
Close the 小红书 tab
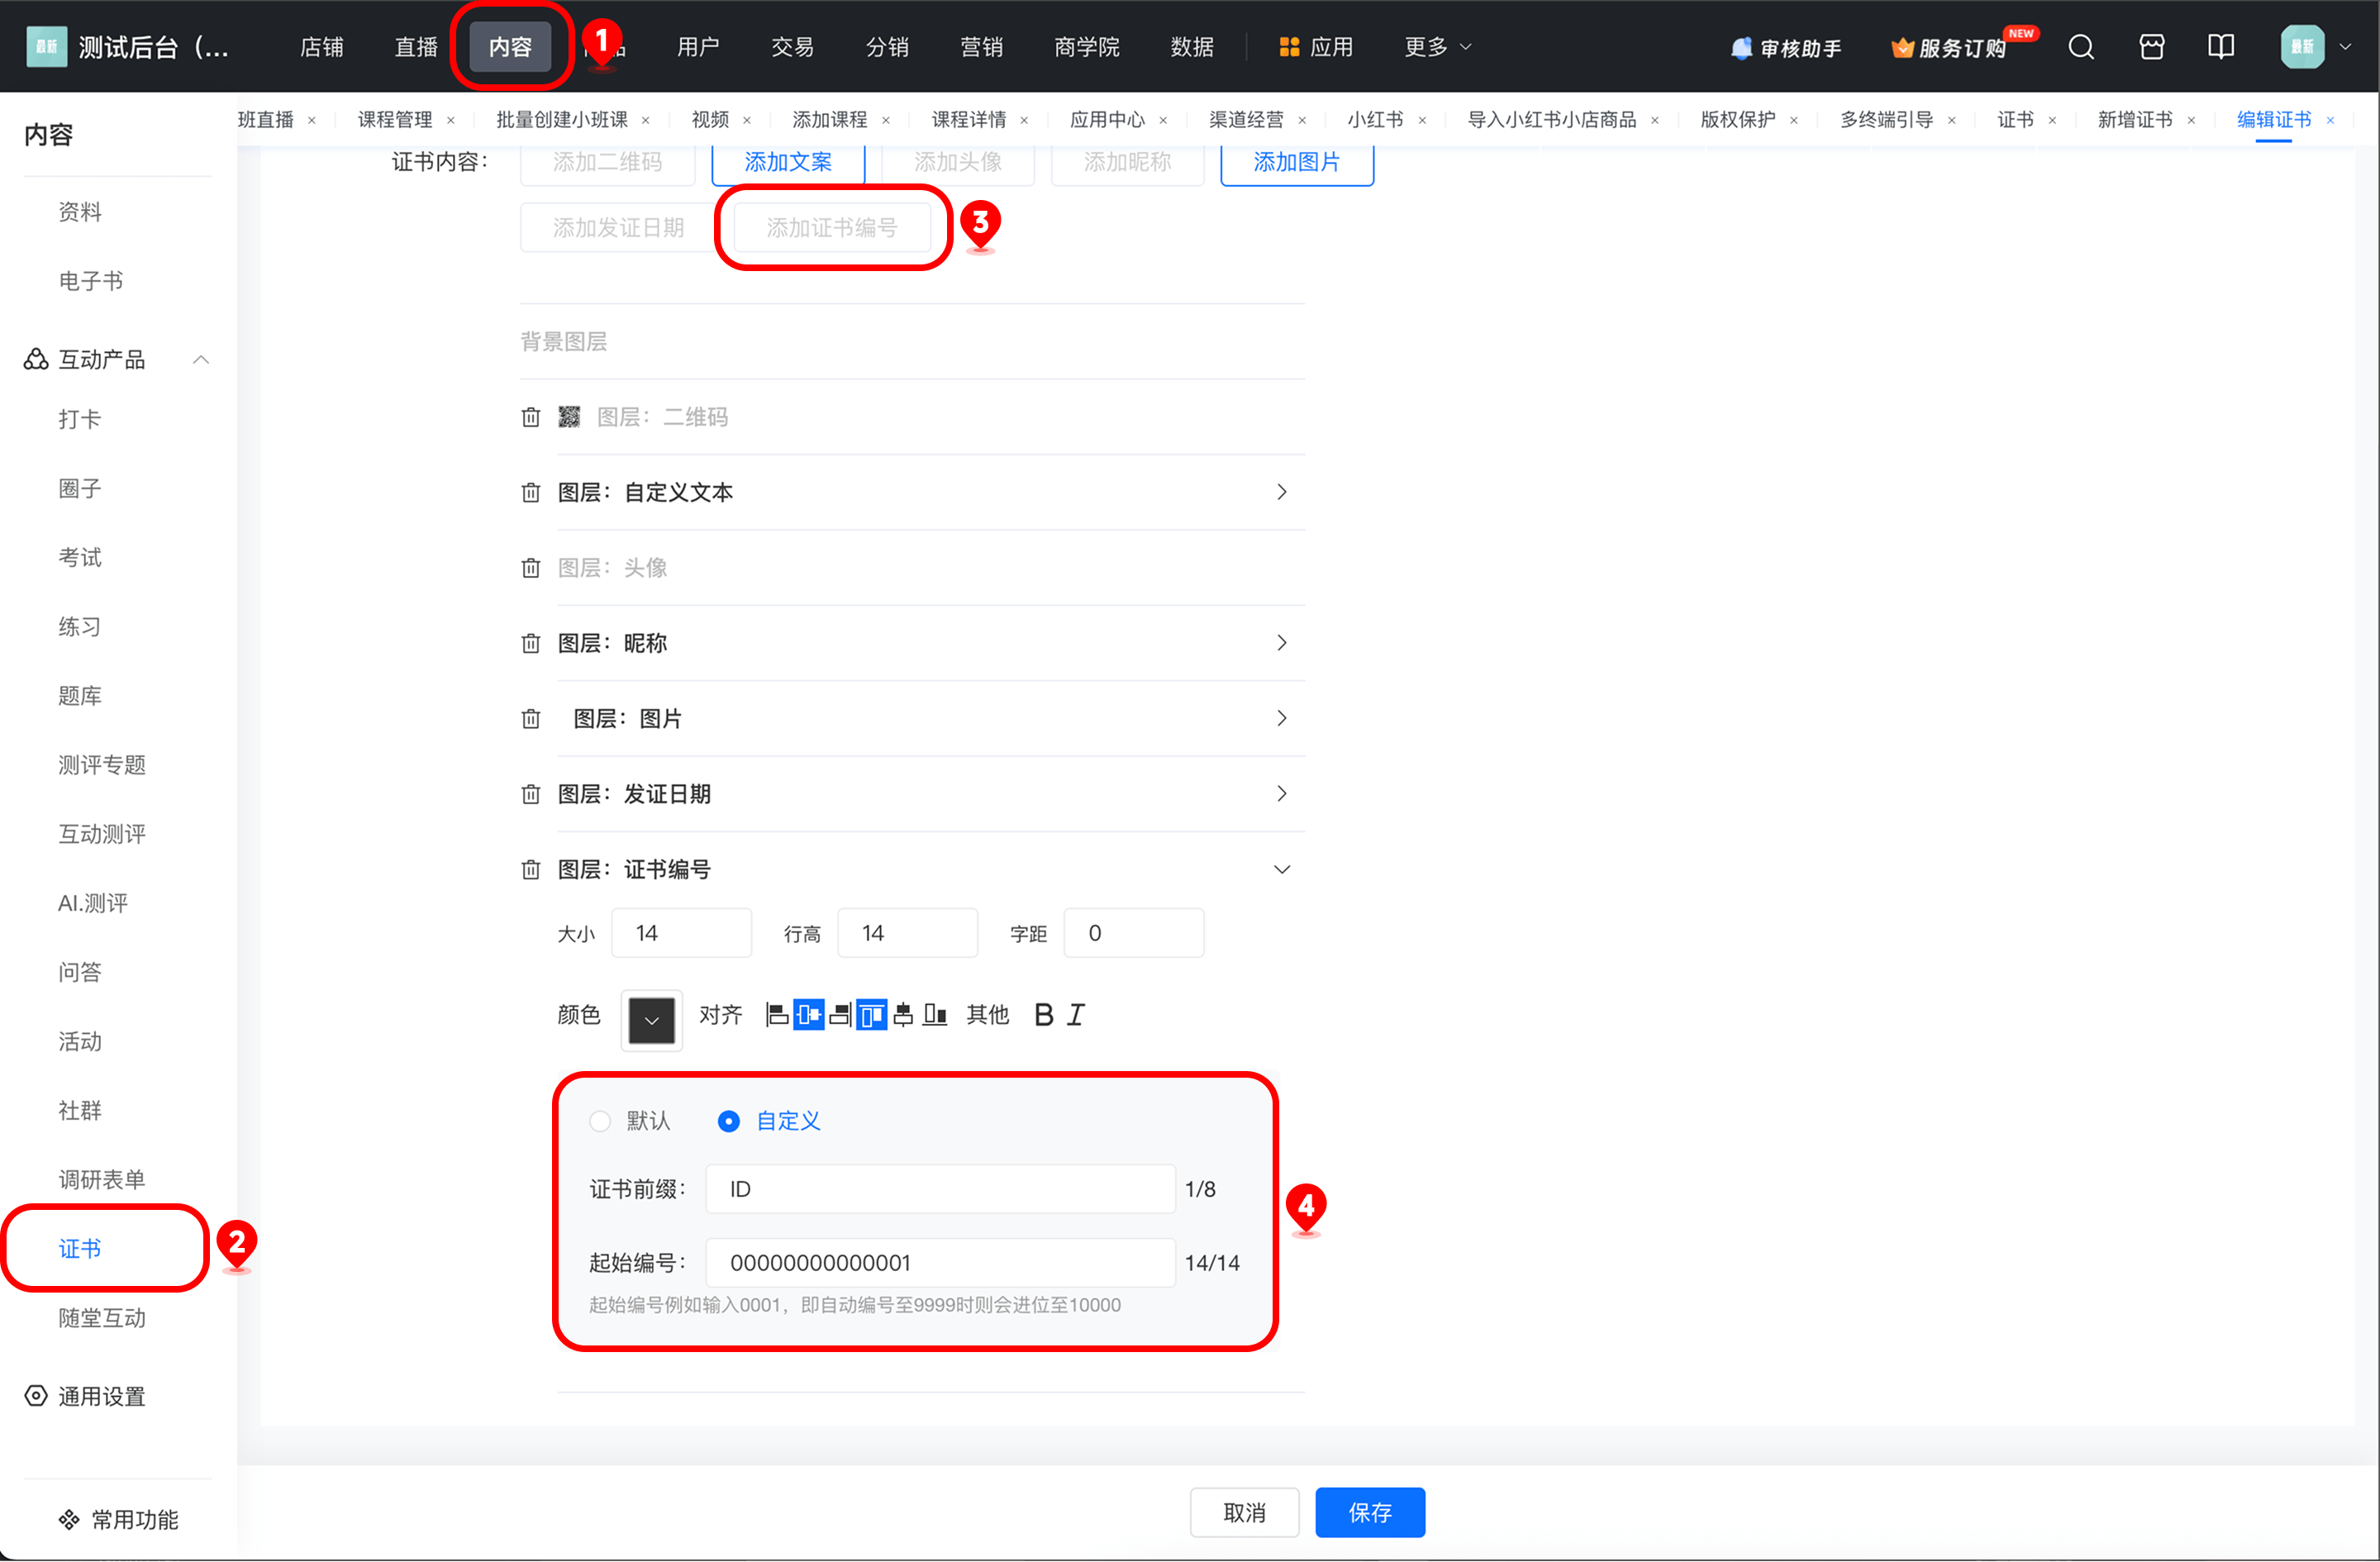1422,120
